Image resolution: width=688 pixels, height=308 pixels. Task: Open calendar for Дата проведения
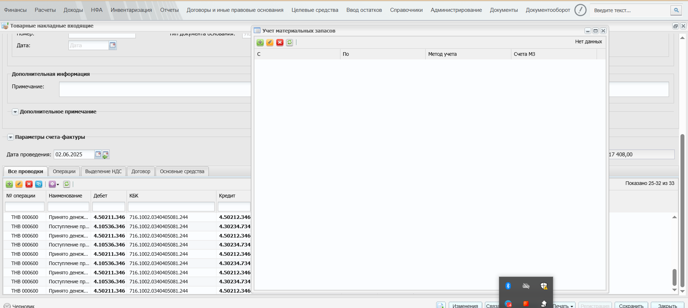point(98,155)
